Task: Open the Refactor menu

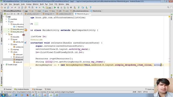Action: point(36,4)
